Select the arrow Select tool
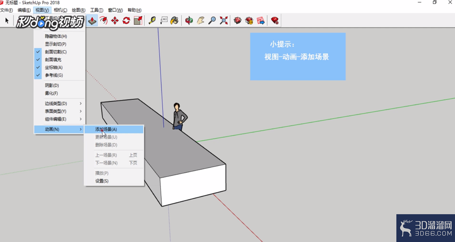455x242 pixels. click(x=7, y=20)
